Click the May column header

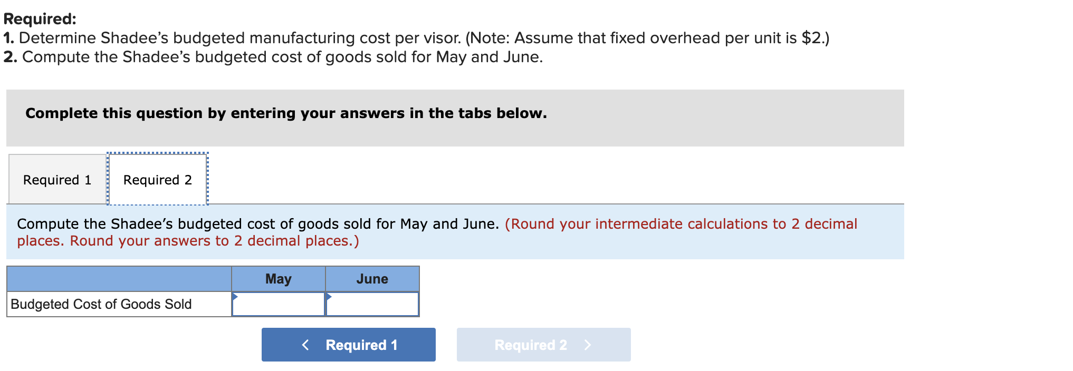[278, 279]
